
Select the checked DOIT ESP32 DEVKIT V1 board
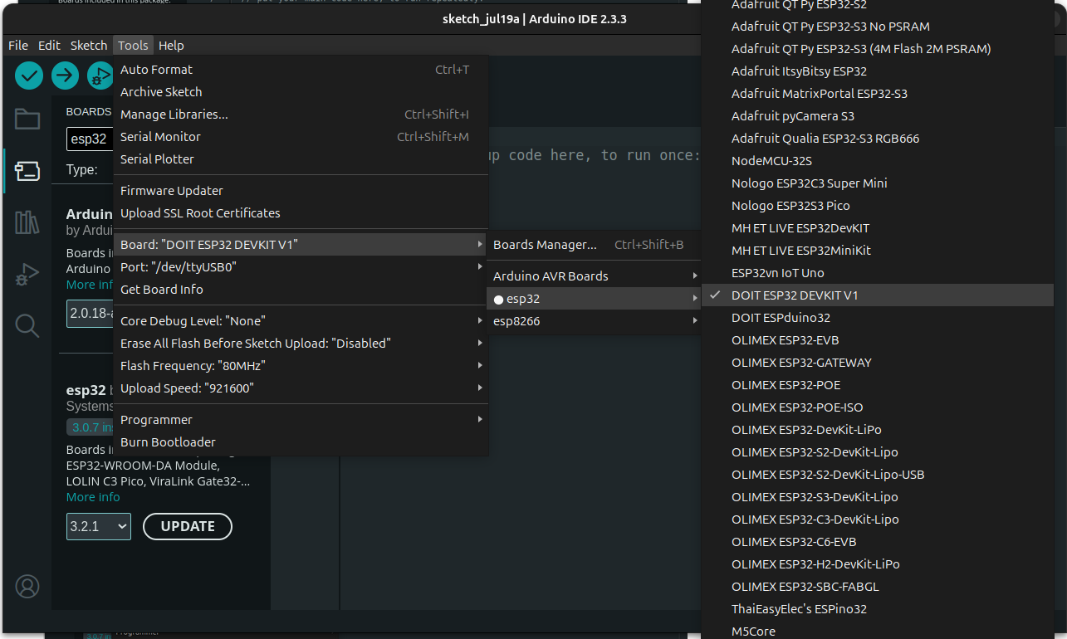(x=877, y=295)
